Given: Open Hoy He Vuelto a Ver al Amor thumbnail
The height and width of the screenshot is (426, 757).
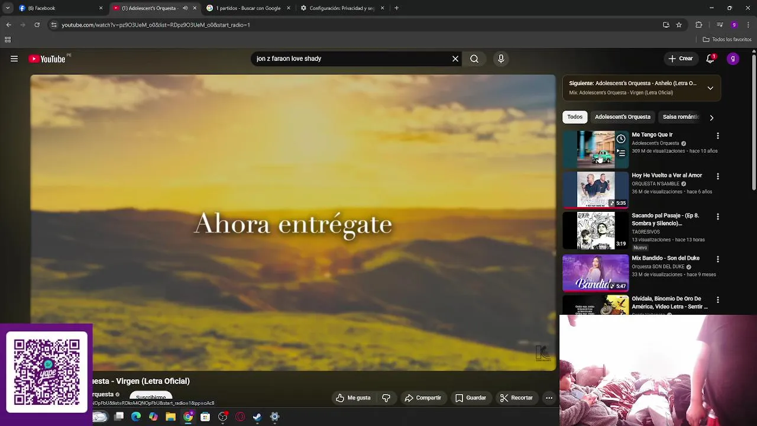Looking at the screenshot, I should (596, 190).
